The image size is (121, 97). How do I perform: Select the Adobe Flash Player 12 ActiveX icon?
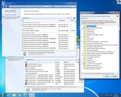(26, 64)
